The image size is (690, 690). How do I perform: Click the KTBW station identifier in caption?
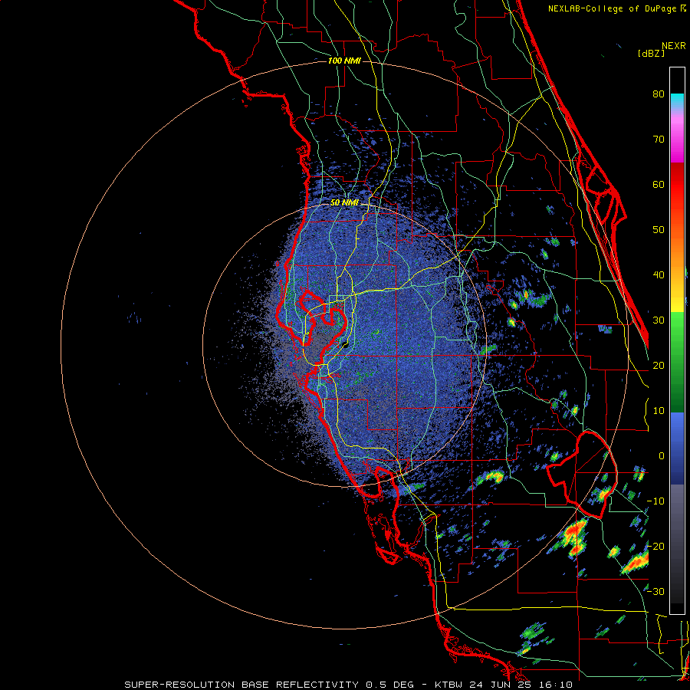click(x=449, y=685)
